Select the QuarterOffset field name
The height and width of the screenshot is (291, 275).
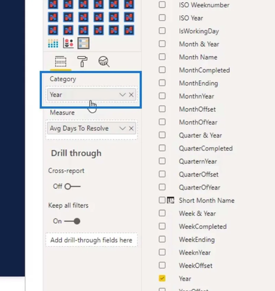[x=199, y=174]
